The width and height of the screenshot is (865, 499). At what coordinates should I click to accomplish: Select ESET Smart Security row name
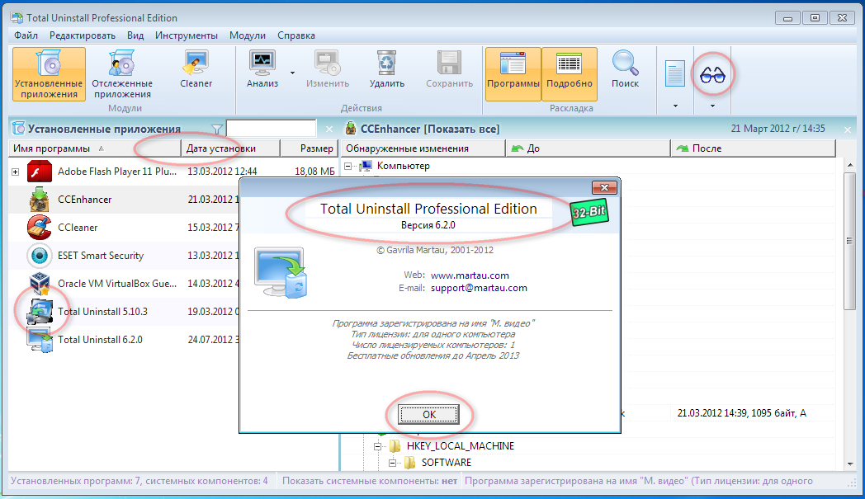[x=101, y=256]
